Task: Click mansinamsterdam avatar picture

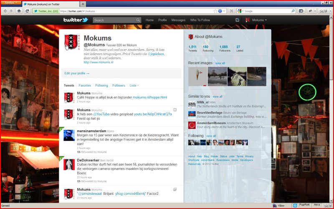Action: pos(69,135)
